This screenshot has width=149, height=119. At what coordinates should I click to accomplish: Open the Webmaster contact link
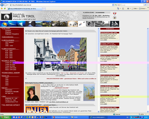(x=9, y=90)
